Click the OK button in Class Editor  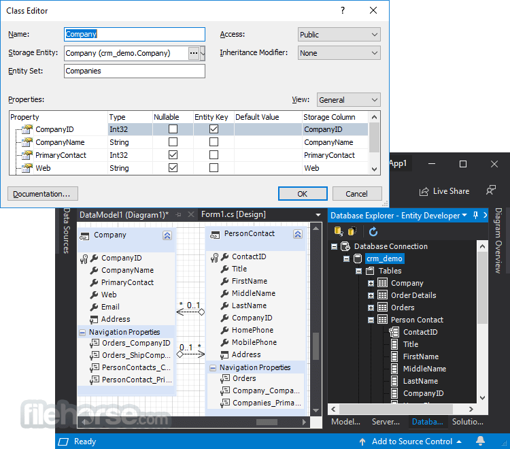(x=303, y=194)
